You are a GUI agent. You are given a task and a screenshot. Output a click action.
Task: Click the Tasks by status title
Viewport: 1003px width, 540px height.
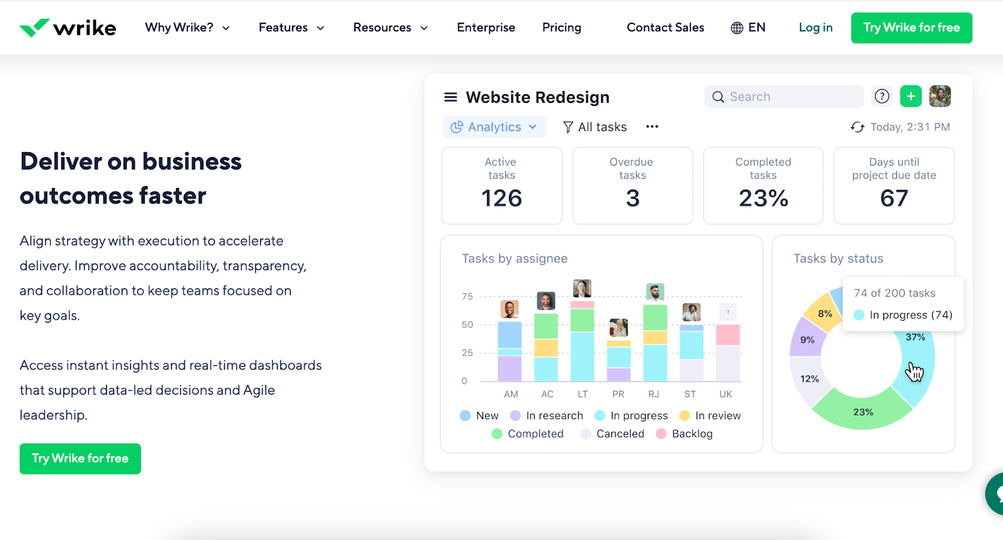[x=838, y=259]
